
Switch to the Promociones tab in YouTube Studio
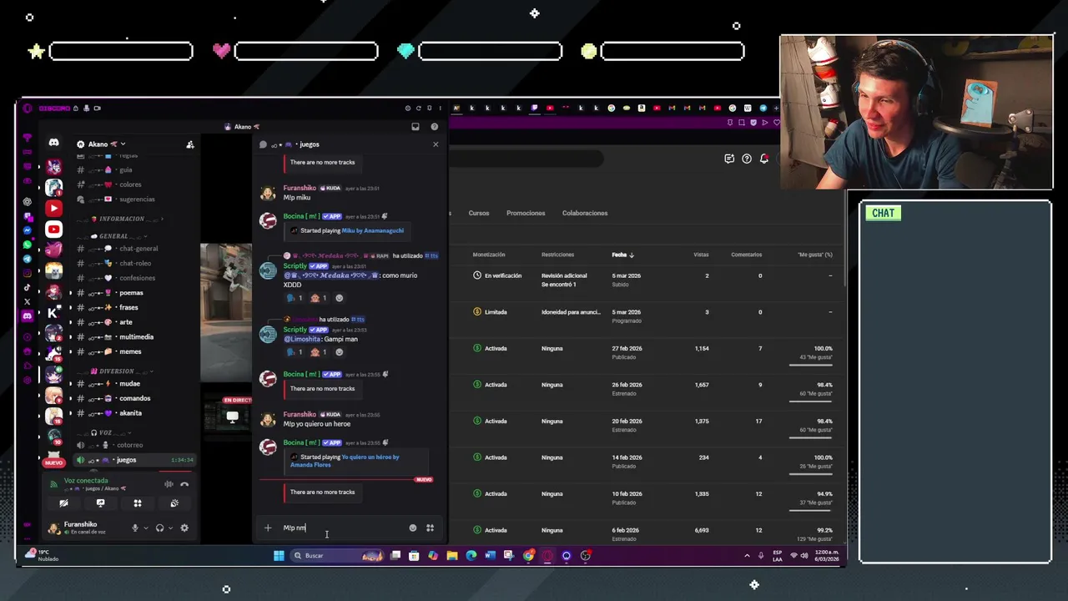pos(526,213)
